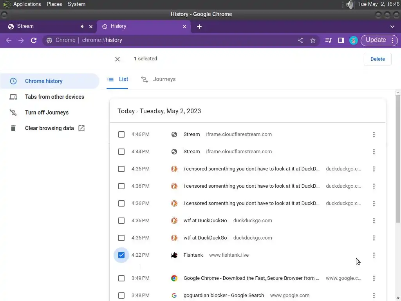Click the history page vertical scrollbar

pyautogui.click(x=398, y=159)
